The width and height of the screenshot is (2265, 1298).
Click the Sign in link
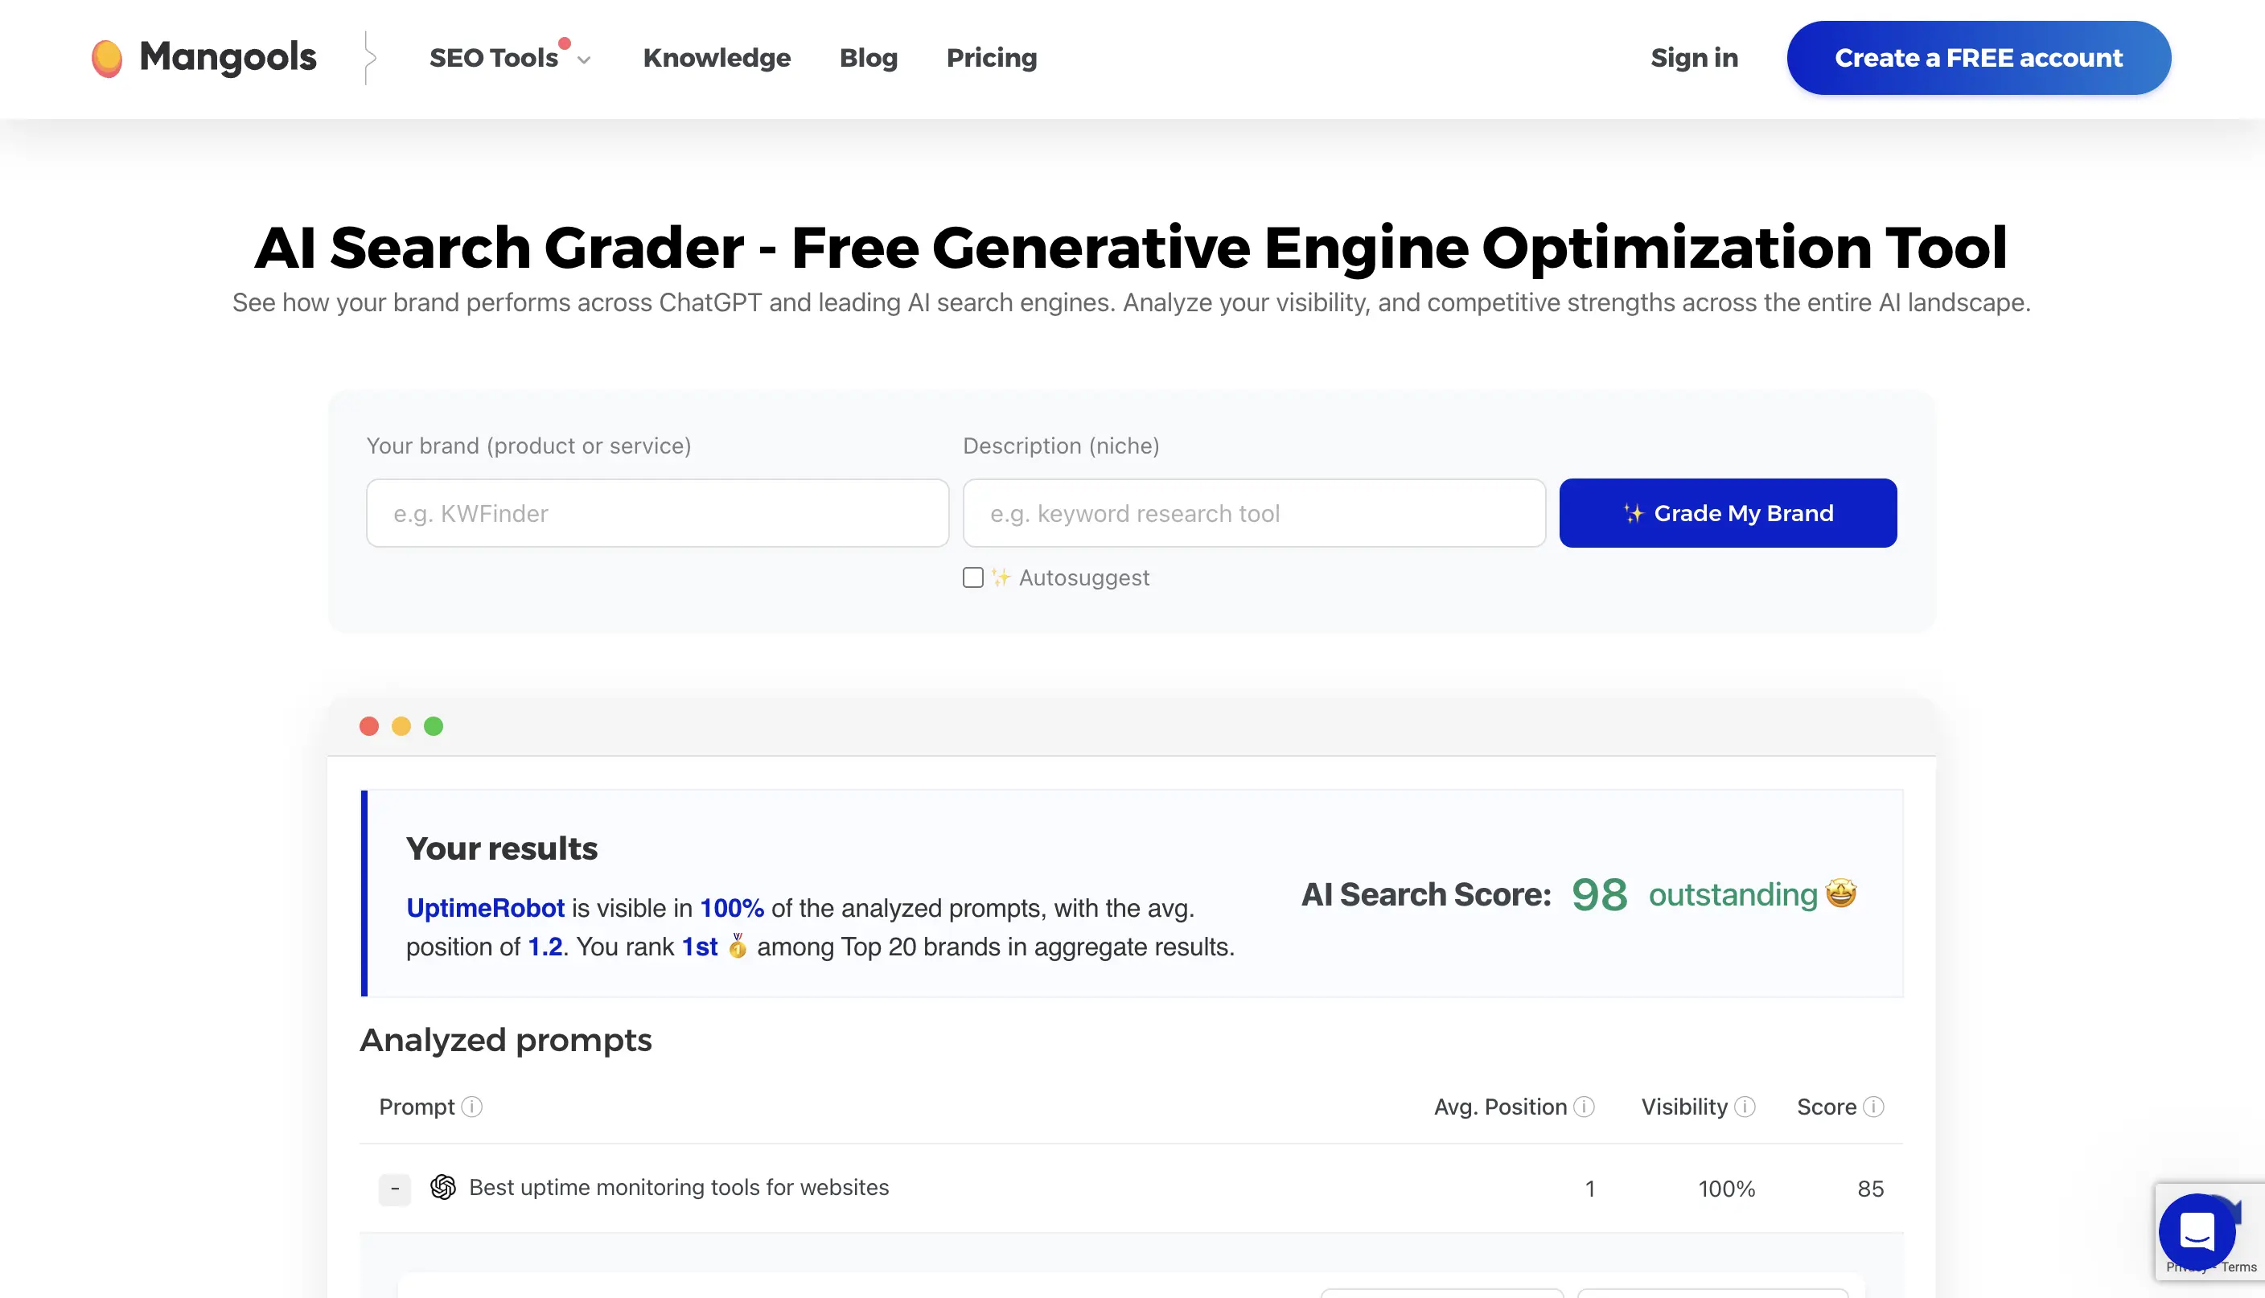pyautogui.click(x=1694, y=58)
